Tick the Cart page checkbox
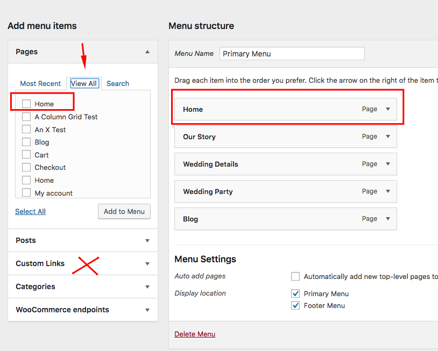438x351 pixels. 26,155
